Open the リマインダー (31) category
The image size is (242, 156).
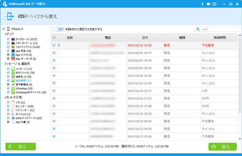pyautogui.click(x=25, y=110)
